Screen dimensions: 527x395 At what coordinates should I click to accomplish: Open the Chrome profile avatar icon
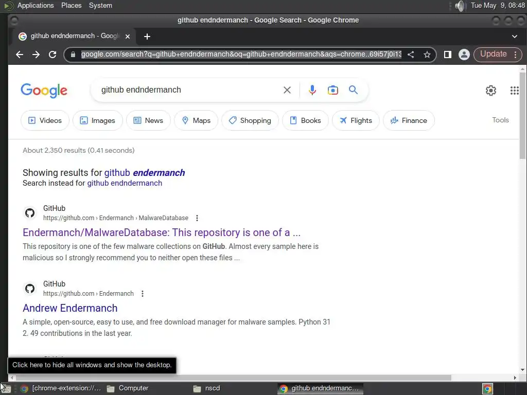464,55
